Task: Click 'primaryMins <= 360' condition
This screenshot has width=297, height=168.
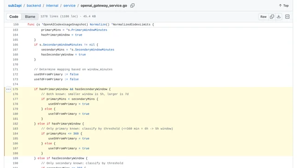Action: tap(63, 134)
